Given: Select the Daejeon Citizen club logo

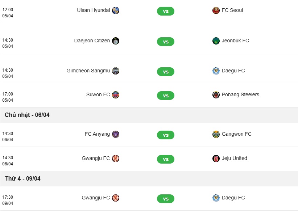Looking at the screenshot, I should pyautogui.click(x=116, y=41).
